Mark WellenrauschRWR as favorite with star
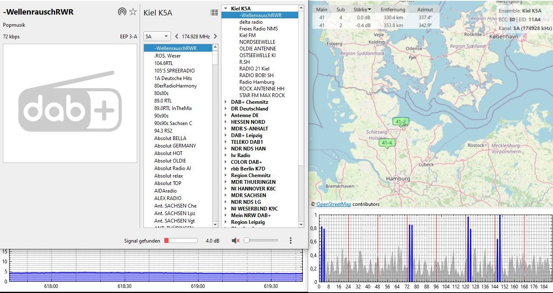Viewport: 553px width, 293px height. tap(133, 12)
